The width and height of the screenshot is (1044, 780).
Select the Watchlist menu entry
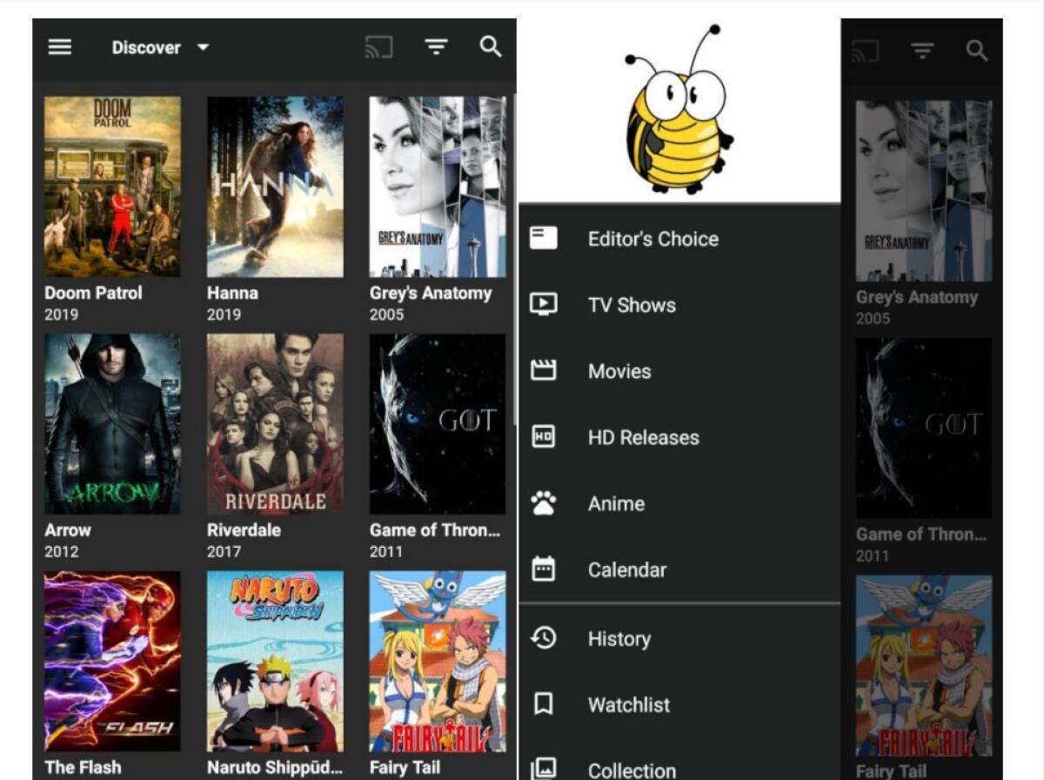(x=629, y=704)
